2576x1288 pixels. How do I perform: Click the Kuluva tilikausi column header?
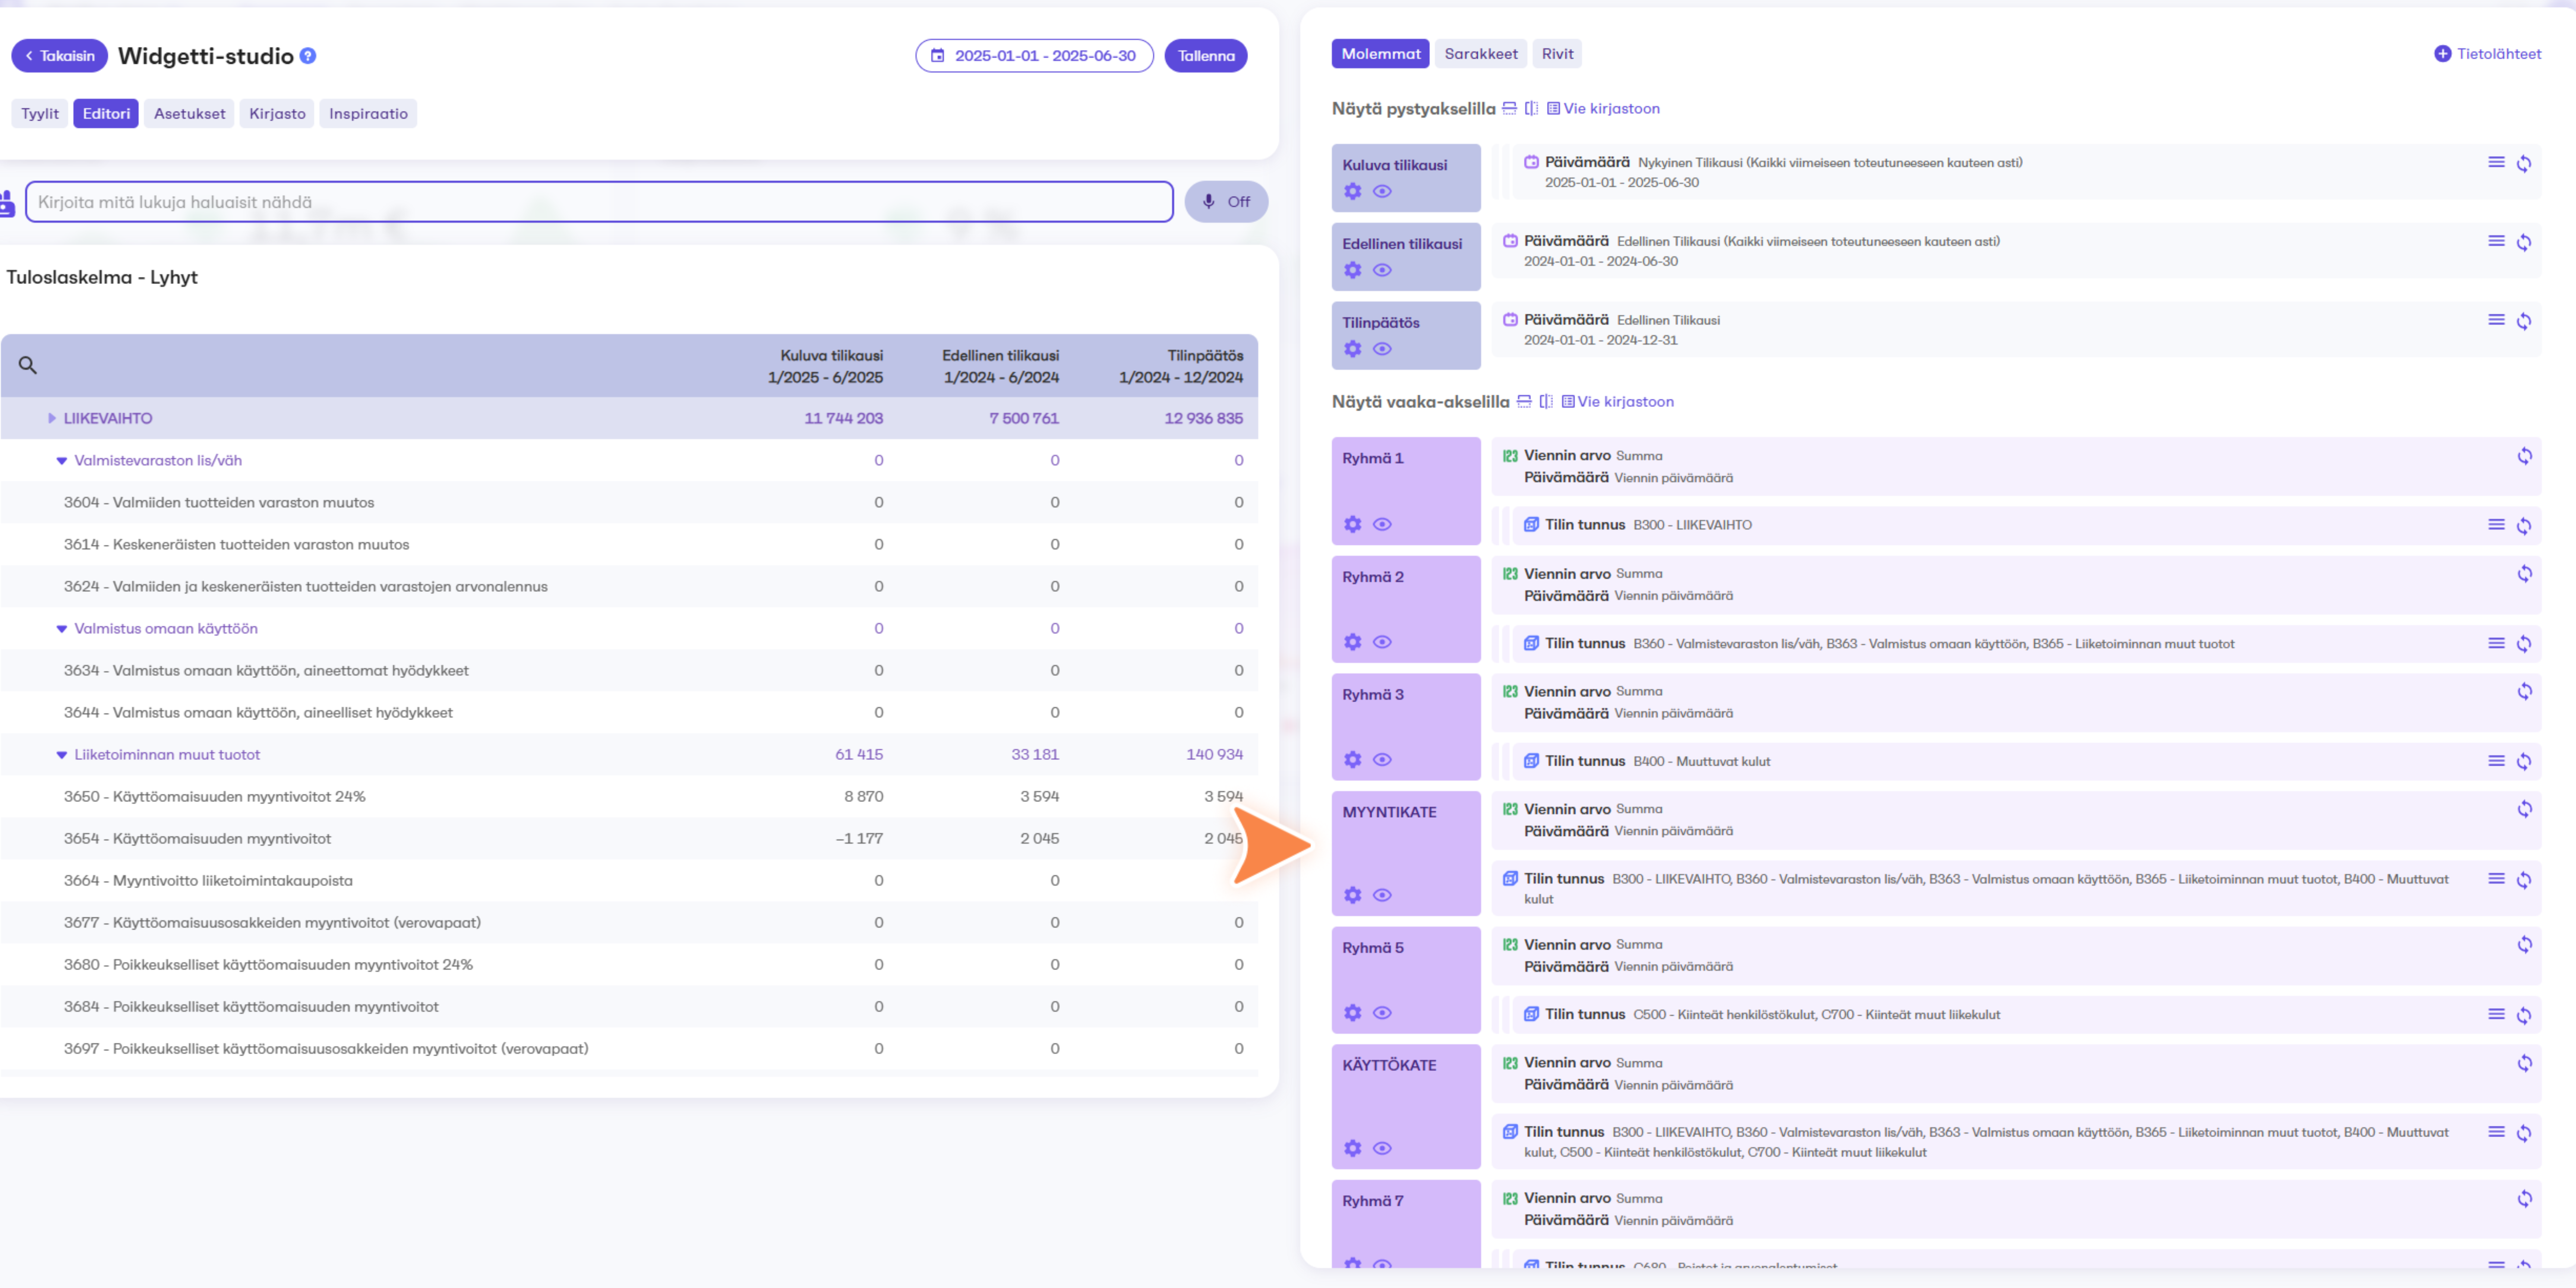[825, 366]
